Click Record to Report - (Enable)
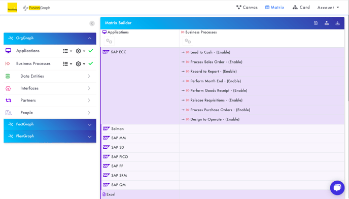This screenshot has height=199, width=349. 214,71
